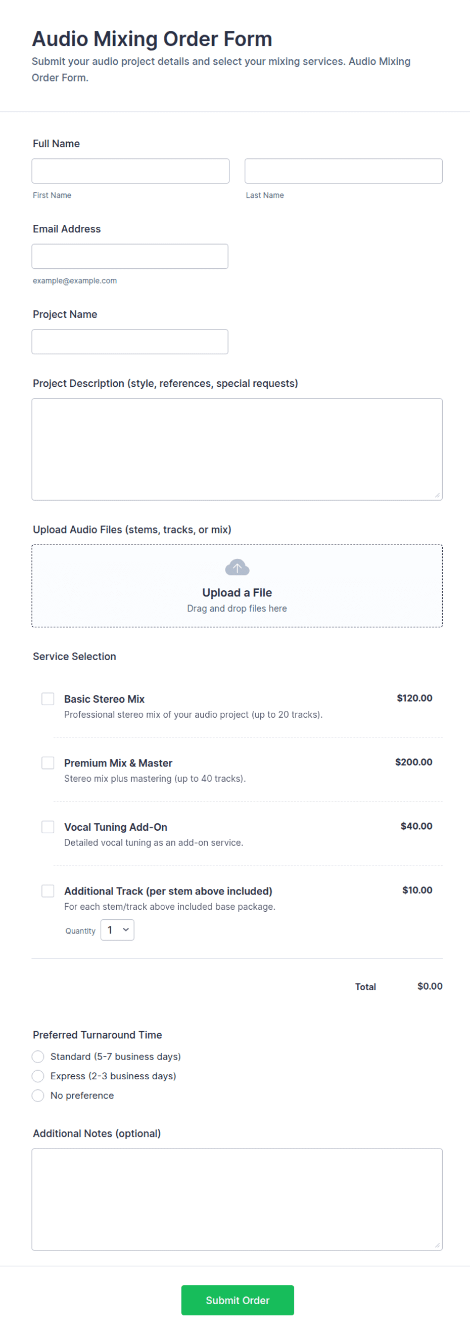This screenshot has width=470, height=1340.
Task: Tick the Additional Track checkbox
Action: coord(48,890)
